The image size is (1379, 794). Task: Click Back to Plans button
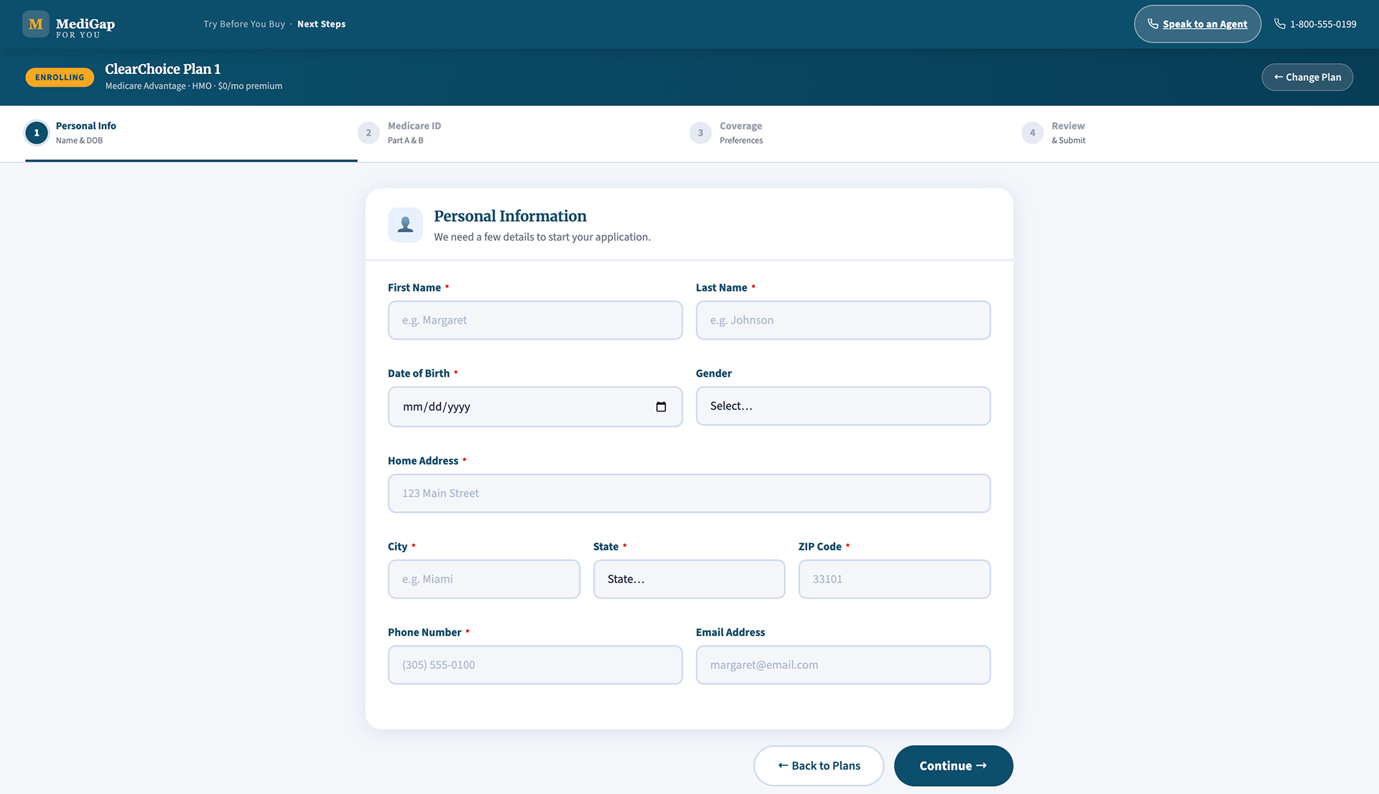click(x=818, y=766)
